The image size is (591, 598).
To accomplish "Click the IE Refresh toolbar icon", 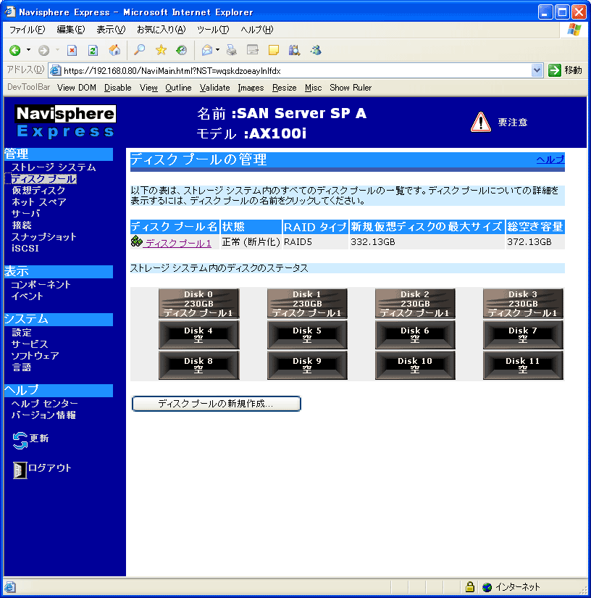I will click(x=93, y=50).
